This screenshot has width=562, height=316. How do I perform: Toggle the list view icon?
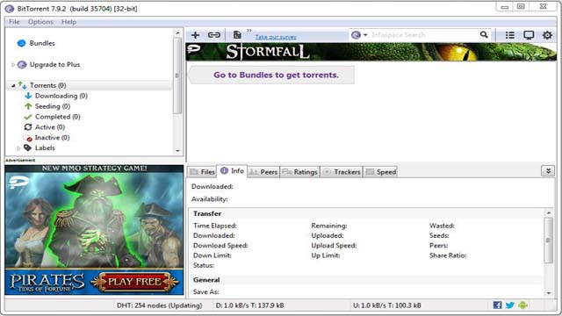[x=509, y=35]
